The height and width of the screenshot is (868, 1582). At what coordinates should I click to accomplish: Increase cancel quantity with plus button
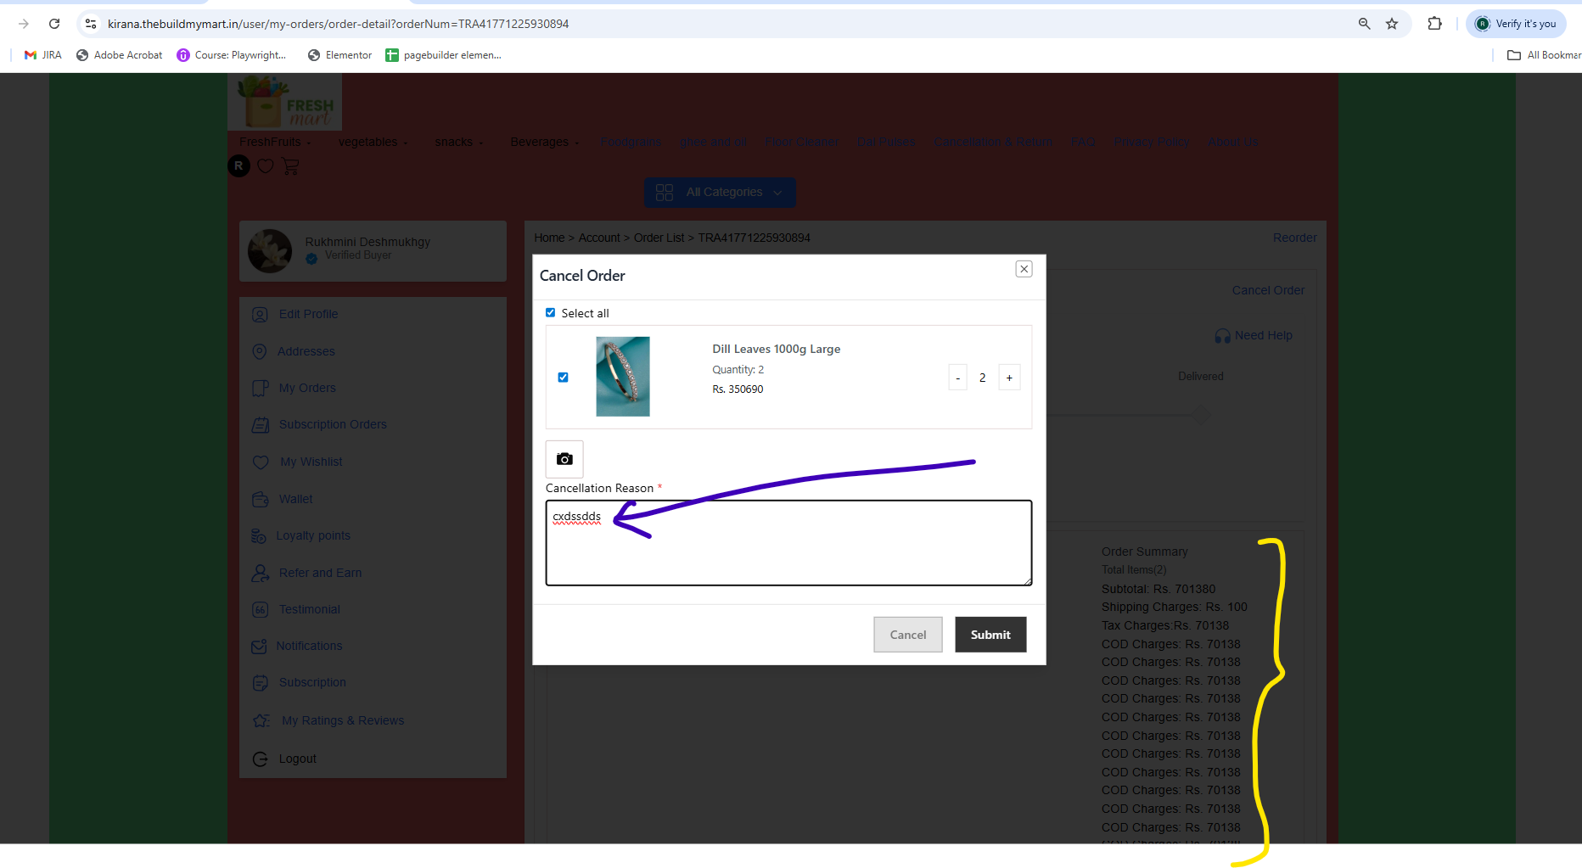1009,378
